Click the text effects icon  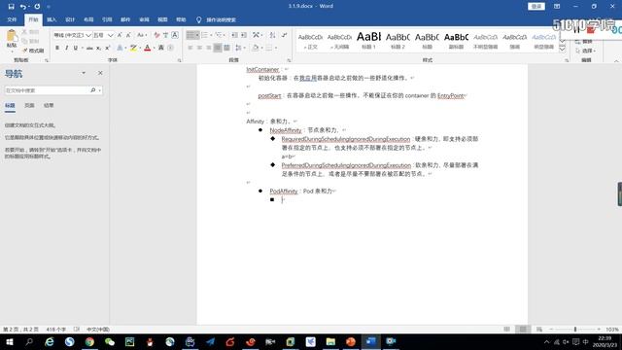point(120,48)
